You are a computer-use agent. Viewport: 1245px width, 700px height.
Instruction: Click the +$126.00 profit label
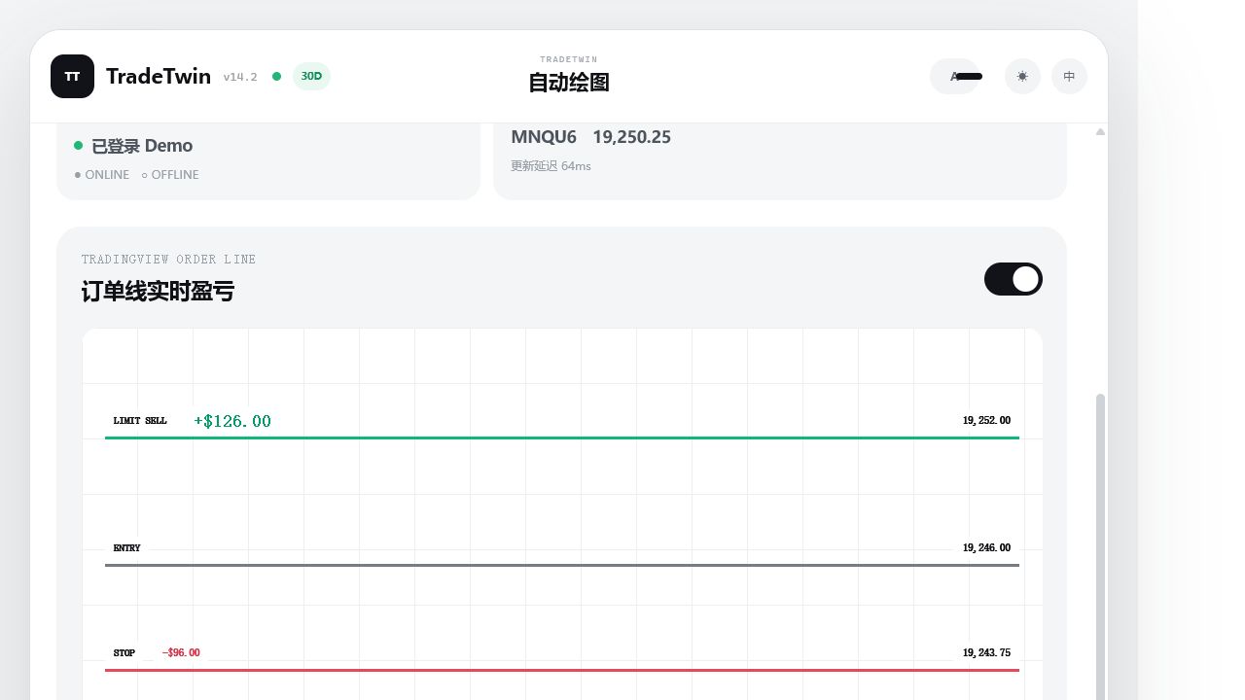232,421
